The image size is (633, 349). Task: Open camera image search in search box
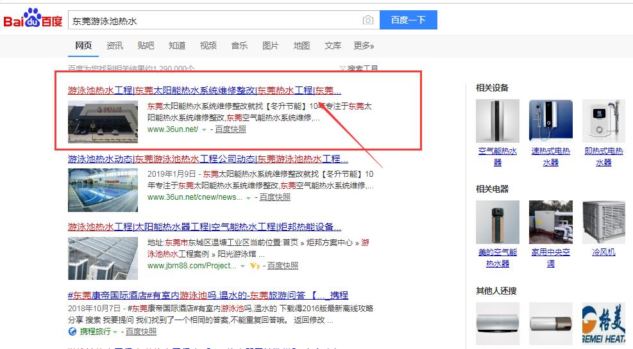tap(367, 20)
